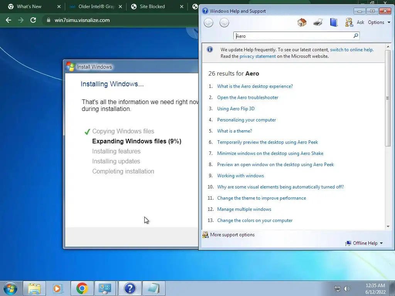This screenshot has width=395, height=296.
Task: Open the volume speaker tray icon
Action: coord(347,289)
